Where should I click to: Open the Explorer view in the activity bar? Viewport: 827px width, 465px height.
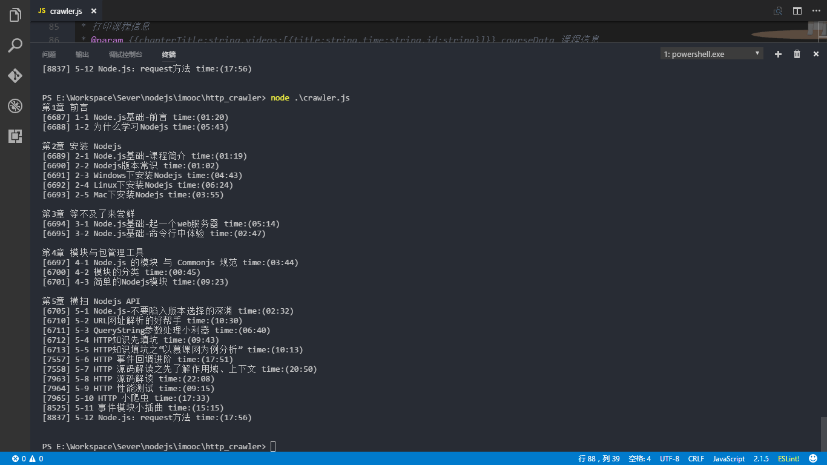pos(15,15)
